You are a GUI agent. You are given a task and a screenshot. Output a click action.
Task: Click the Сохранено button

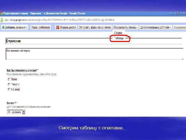(180, 27)
